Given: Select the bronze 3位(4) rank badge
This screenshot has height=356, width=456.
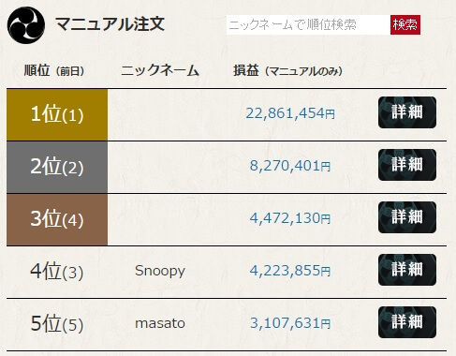Looking at the screenshot, I should pos(57,219).
